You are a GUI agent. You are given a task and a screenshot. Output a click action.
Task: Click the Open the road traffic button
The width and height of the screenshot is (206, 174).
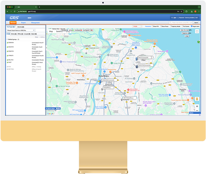[186, 30]
